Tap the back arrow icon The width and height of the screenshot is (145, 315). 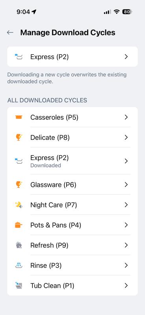10,33
